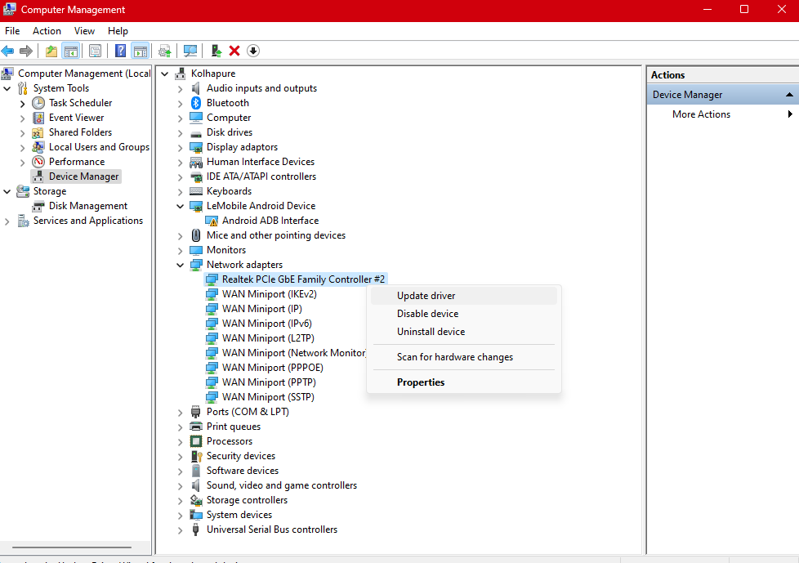The image size is (799, 563).
Task: Choose Uninstall device from context menu
Action: pos(464,332)
